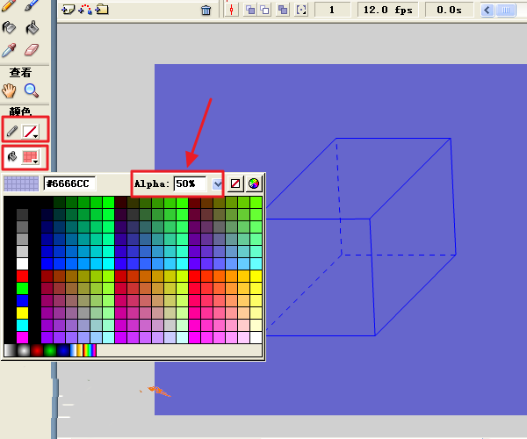Choose the rainbow linear gradient swatch
Viewport: 527px width, 439px height.
coord(90,350)
